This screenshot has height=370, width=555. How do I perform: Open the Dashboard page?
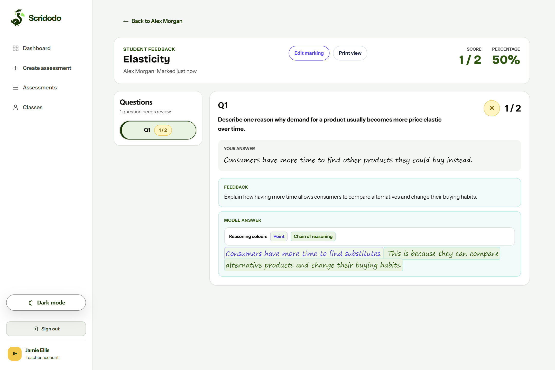36,48
